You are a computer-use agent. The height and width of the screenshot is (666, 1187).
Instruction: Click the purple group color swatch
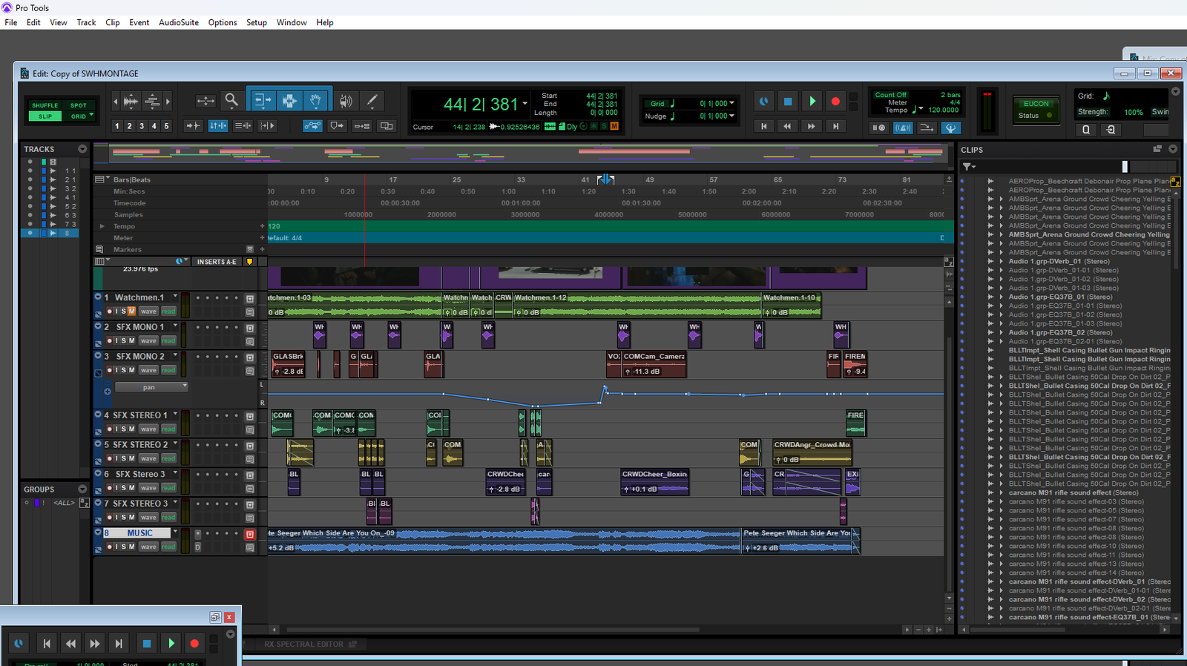[x=37, y=503]
